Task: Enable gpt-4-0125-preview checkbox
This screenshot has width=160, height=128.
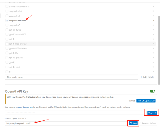Action: coord(7,44)
